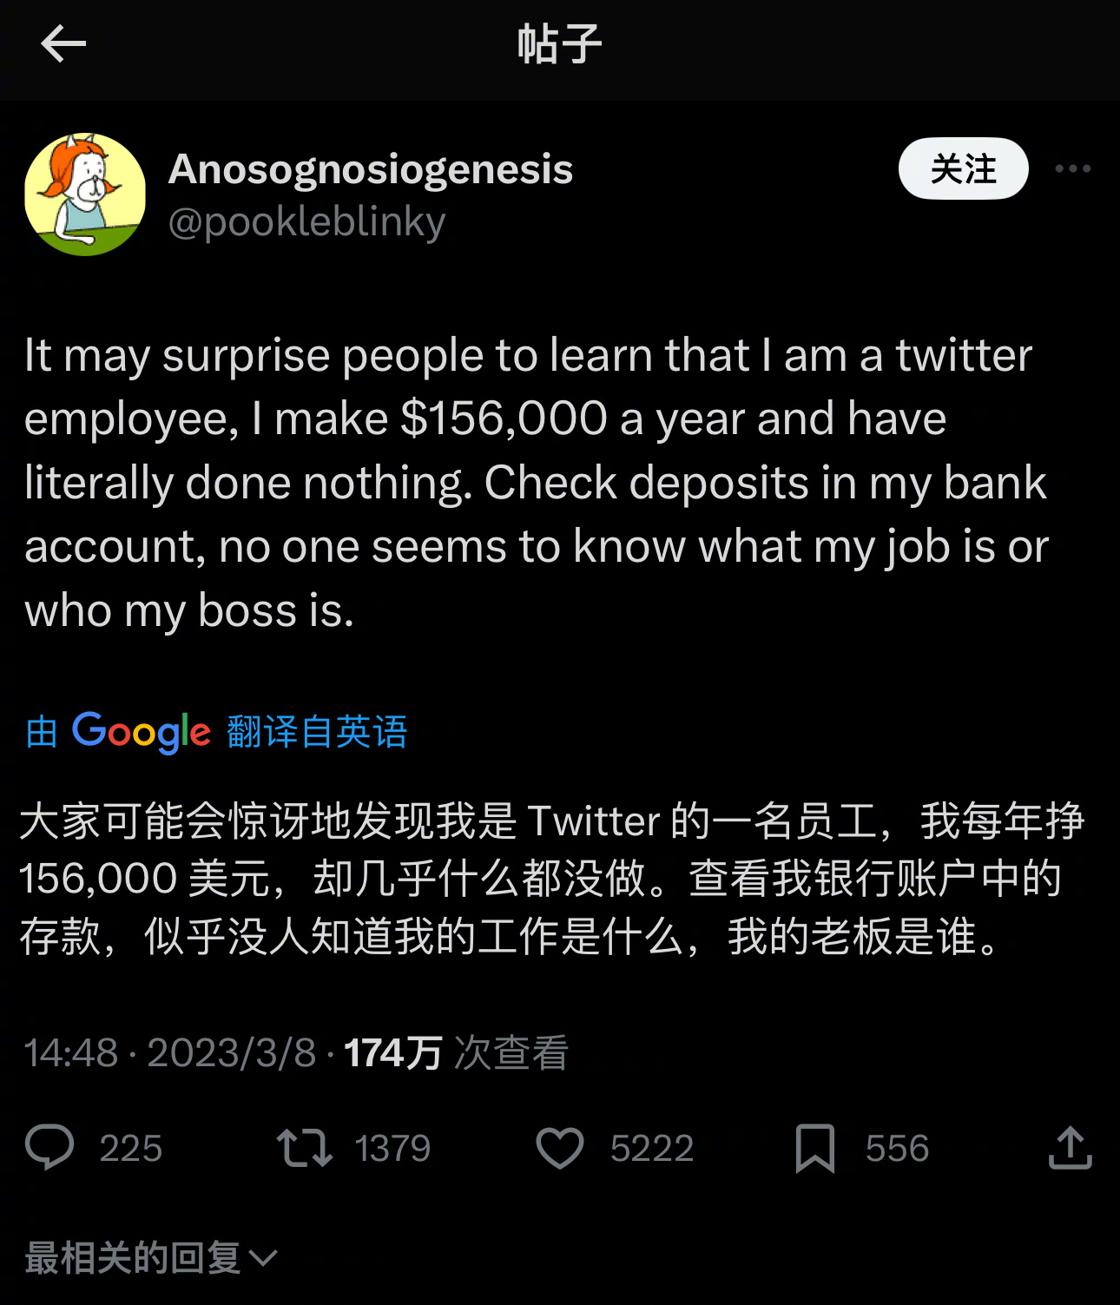Viewport: 1120px width, 1305px height.
Task: Open the Anosognosiogenesis avatar picture
Action: click(x=85, y=194)
